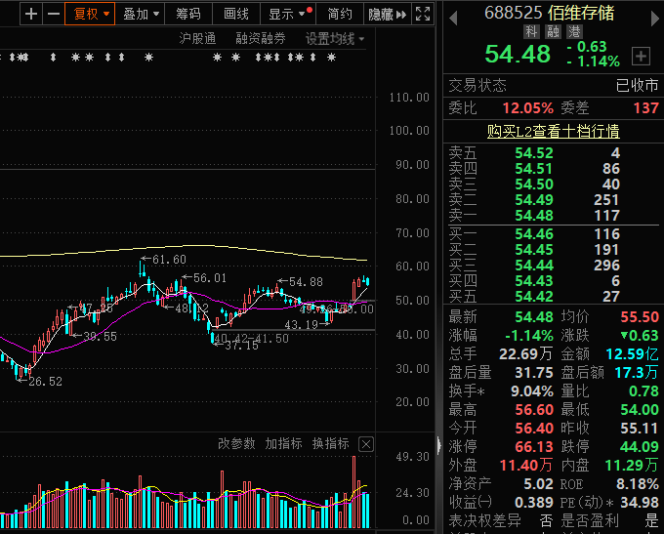Toggle 沪股通 marker on chart
The height and width of the screenshot is (534, 664).
coord(198,39)
